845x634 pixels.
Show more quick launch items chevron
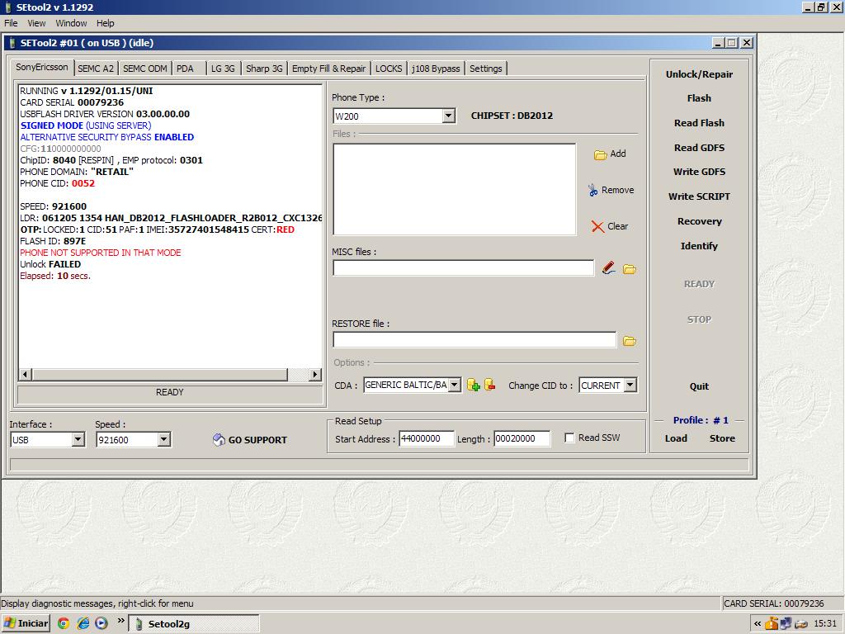120,622
